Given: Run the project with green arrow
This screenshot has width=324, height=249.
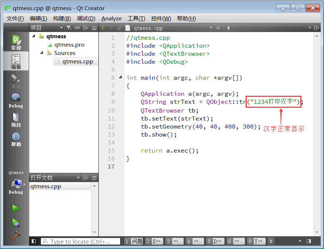Looking at the screenshot, I should 16,209.
